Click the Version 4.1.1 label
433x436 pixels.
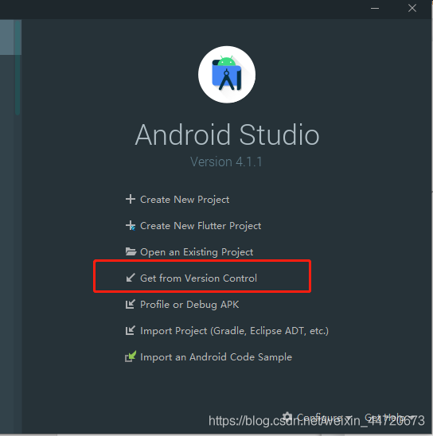pyautogui.click(x=226, y=162)
